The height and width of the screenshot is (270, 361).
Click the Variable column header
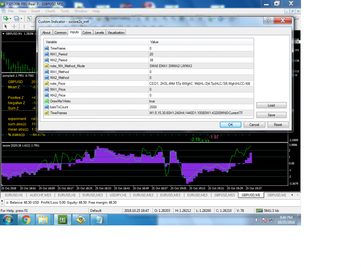pos(96,42)
